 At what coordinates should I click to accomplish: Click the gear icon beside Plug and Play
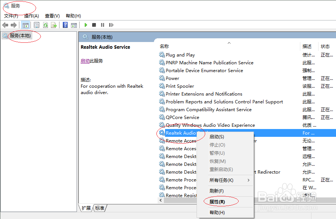[162, 55]
